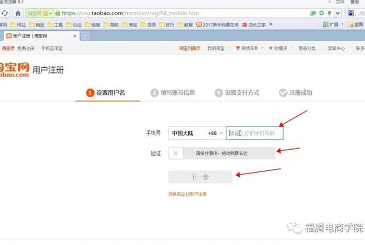Click the phone number input field

point(254,133)
